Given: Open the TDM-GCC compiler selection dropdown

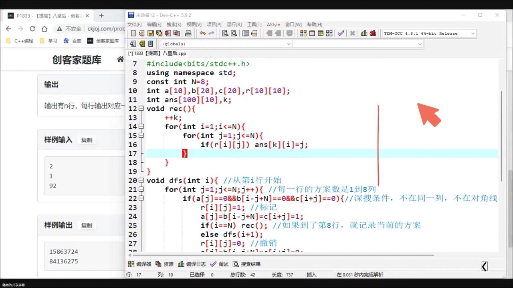Looking at the screenshot, I should (x=473, y=33).
